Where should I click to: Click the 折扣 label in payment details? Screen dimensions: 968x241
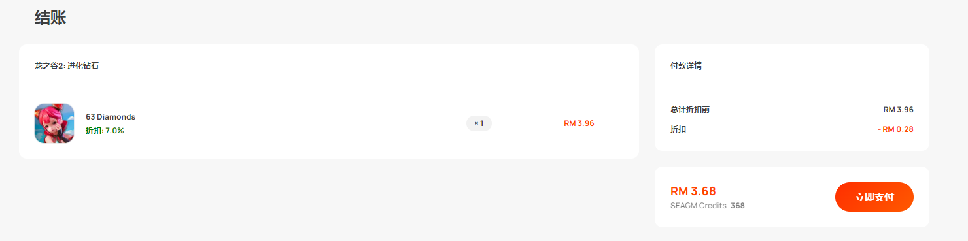678,129
